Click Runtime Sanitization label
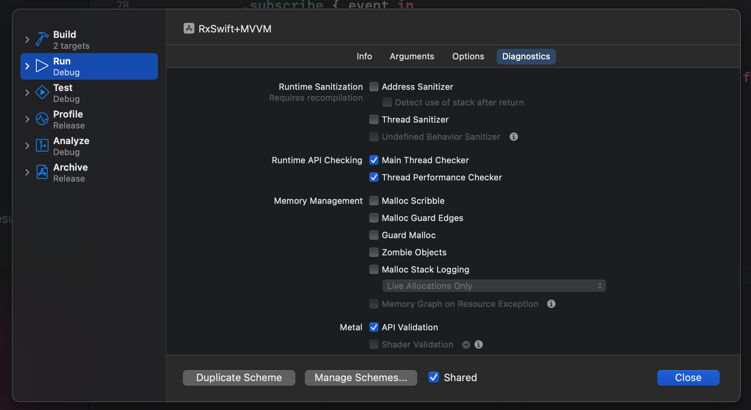751x410 pixels. tap(320, 87)
